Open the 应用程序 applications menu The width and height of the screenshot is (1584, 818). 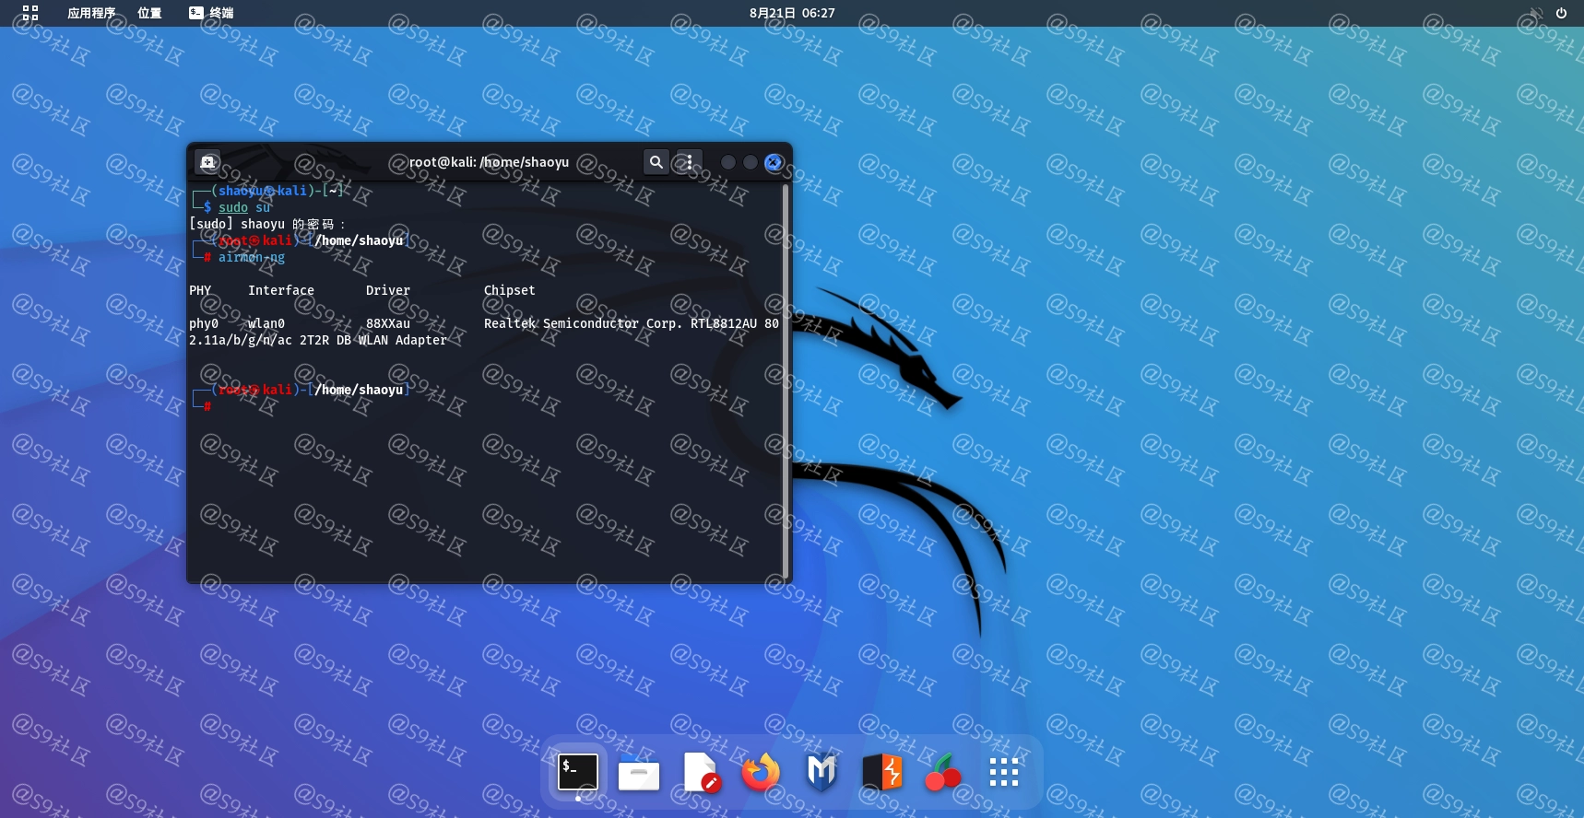(x=91, y=13)
